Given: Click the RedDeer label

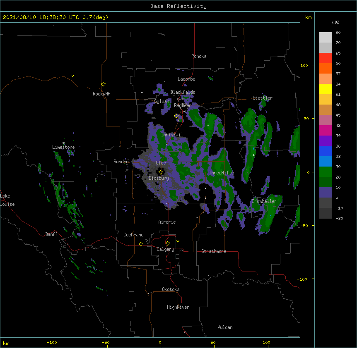Looking at the screenshot, I should (182, 105).
